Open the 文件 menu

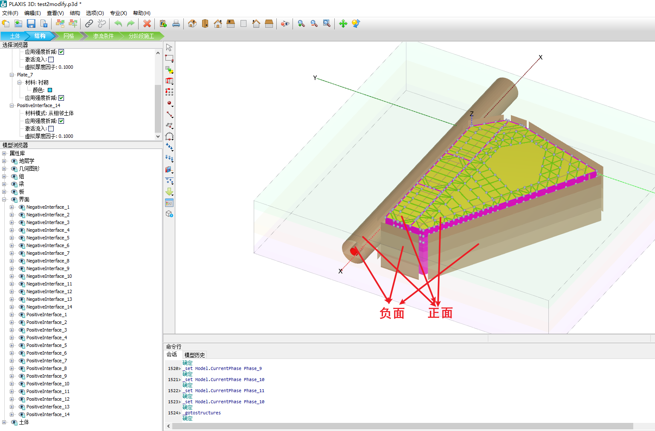point(9,13)
